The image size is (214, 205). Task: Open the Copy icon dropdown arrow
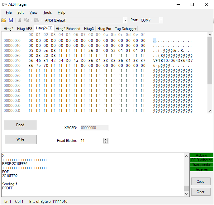(32, 20)
